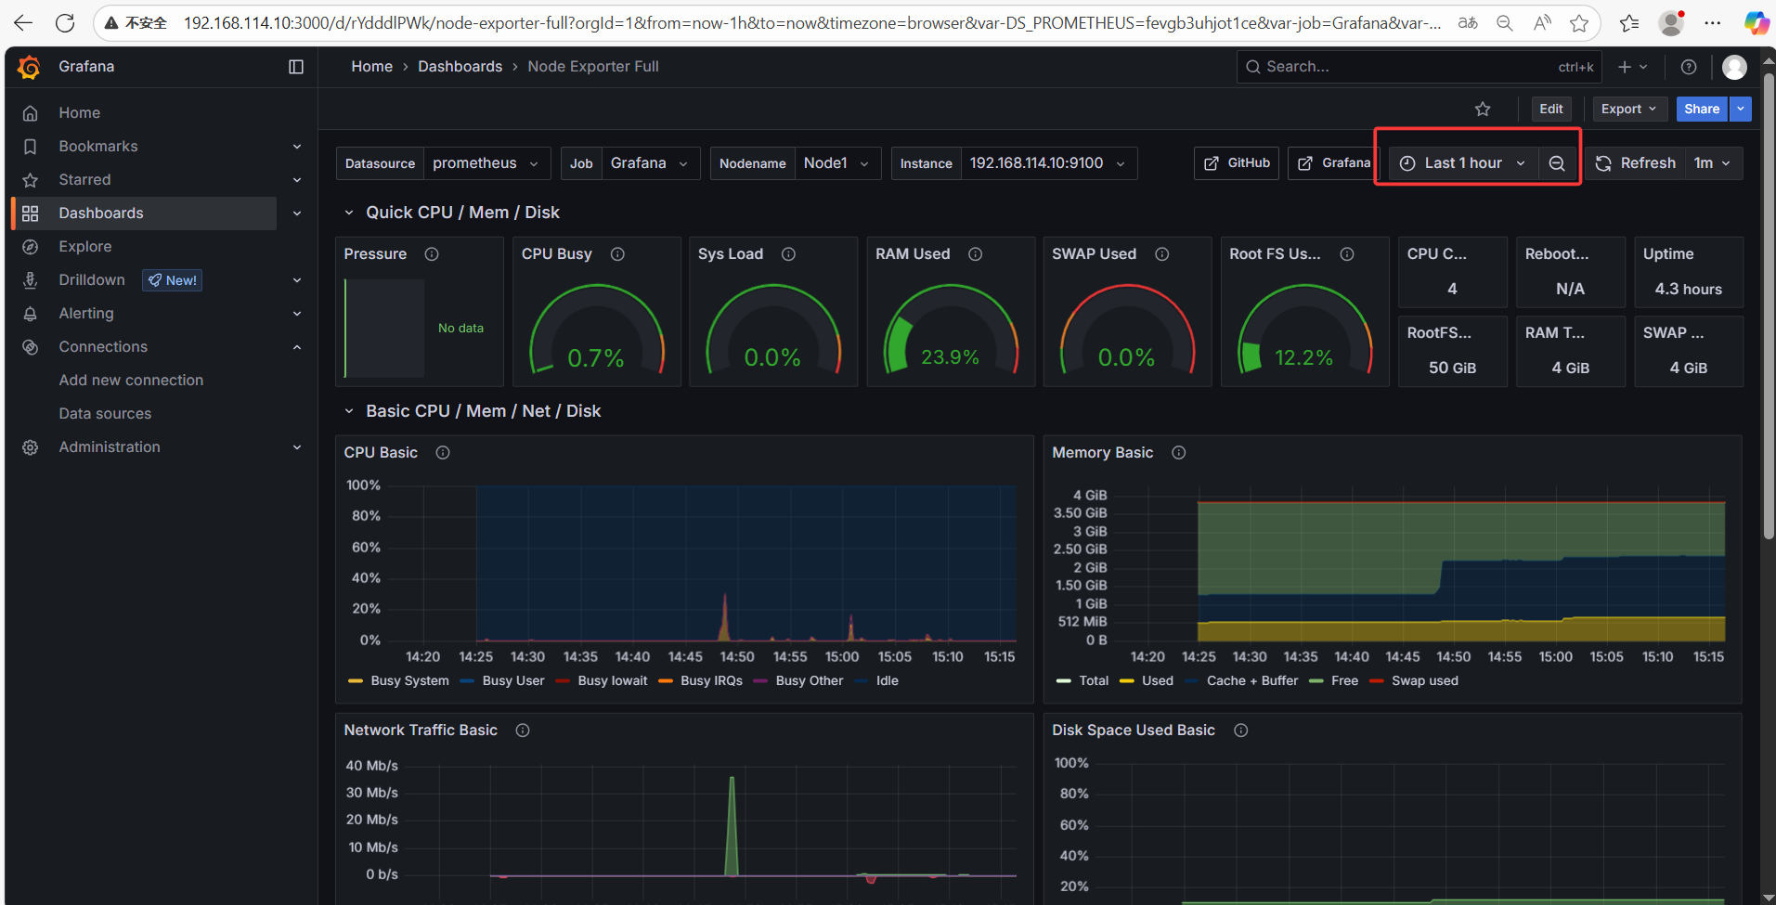Open browser zoom magnifier icon
The width and height of the screenshot is (1776, 905).
point(1505,23)
